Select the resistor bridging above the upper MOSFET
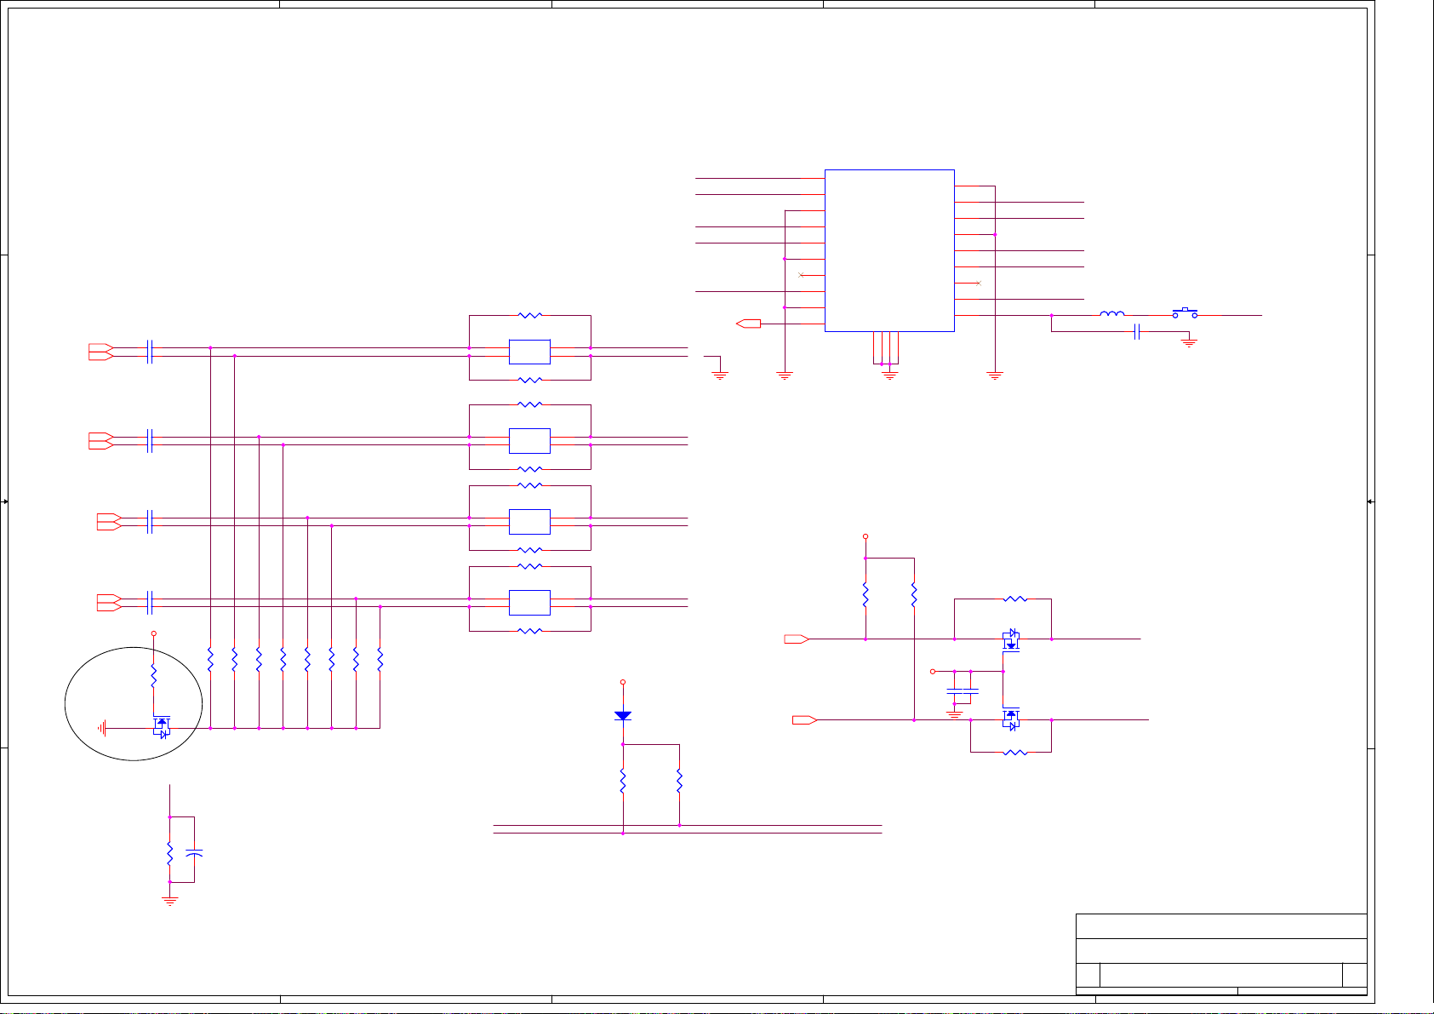Viewport: 1434px width, 1014px height. (1015, 599)
